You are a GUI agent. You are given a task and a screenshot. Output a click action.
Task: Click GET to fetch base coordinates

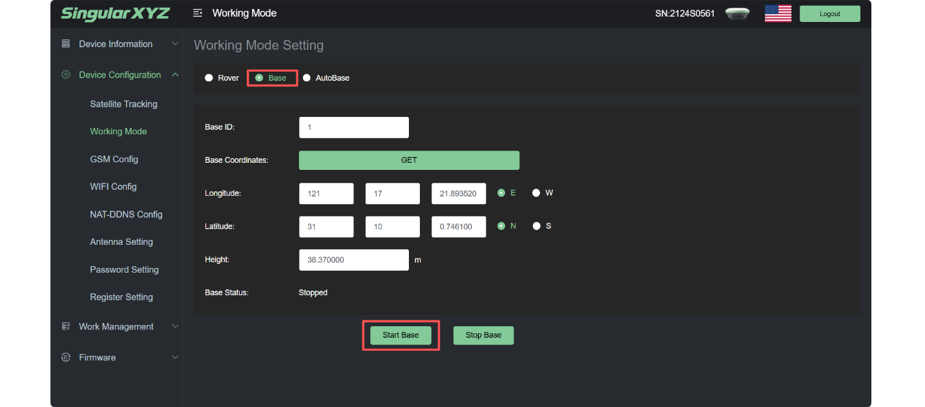[409, 160]
